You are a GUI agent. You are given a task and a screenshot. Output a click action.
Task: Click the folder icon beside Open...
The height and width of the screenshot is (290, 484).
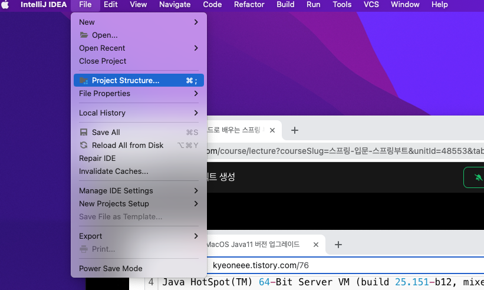[84, 35]
